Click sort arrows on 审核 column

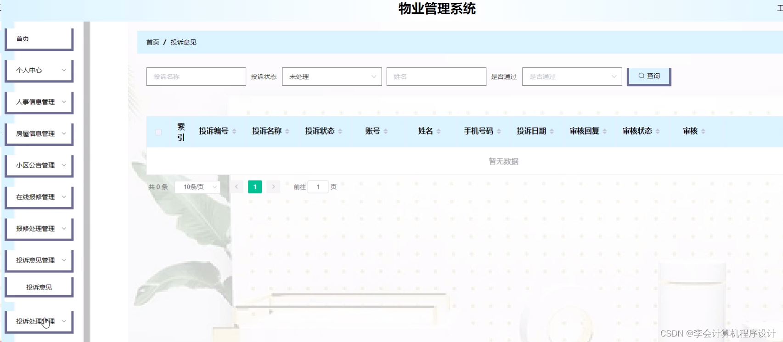pyautogui.click(x=703, y=131)
